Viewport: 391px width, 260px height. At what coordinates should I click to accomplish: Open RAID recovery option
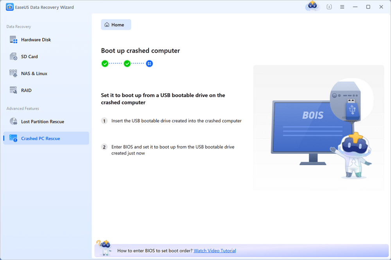click(46, 91)
